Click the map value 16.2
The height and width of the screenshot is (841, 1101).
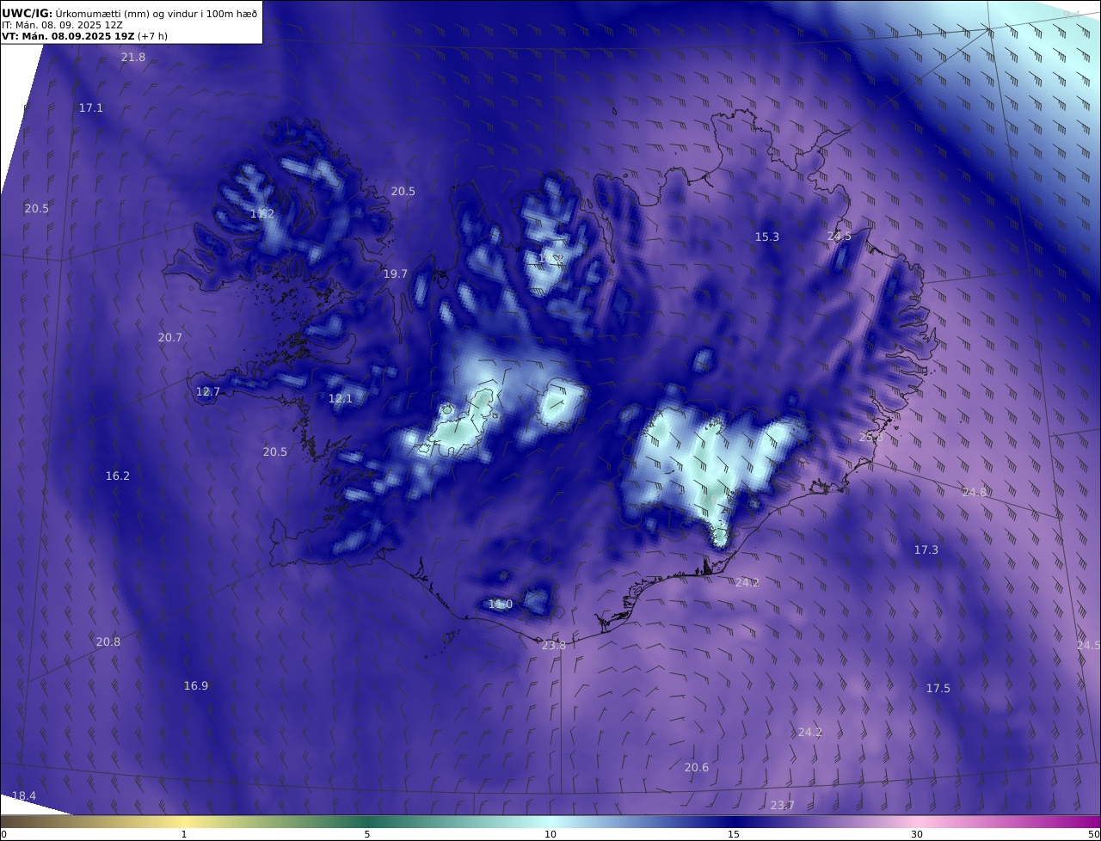[118, 476]
